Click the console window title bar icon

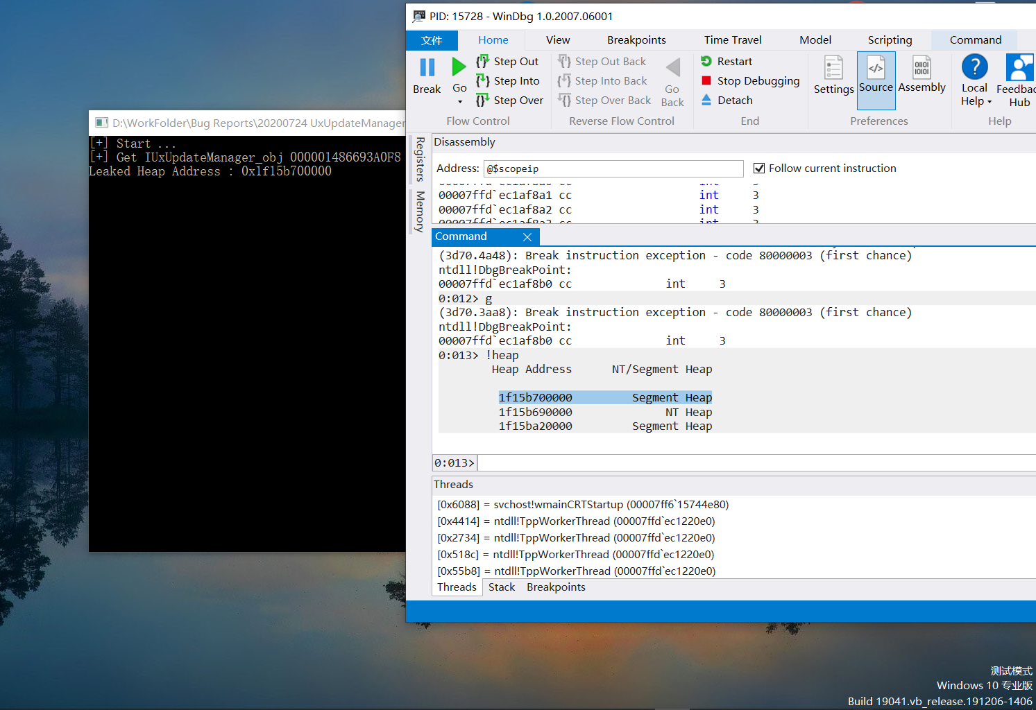(x=101, y=123)
